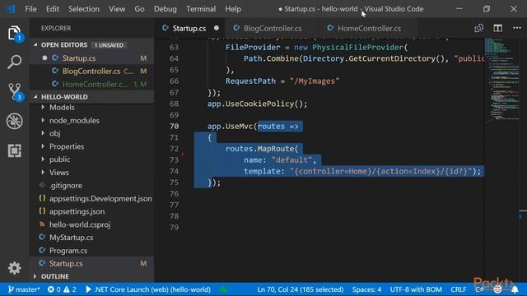527x296 pixels.
Task: Change the CRLF line ending setting
Action: tap(459, 289)
